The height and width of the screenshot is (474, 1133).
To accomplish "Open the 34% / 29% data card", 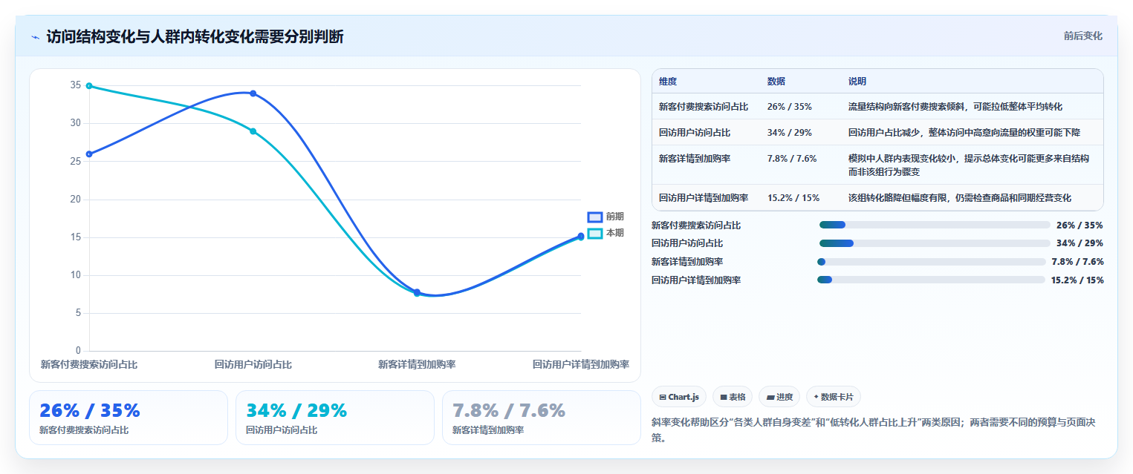I will (335, 418).
